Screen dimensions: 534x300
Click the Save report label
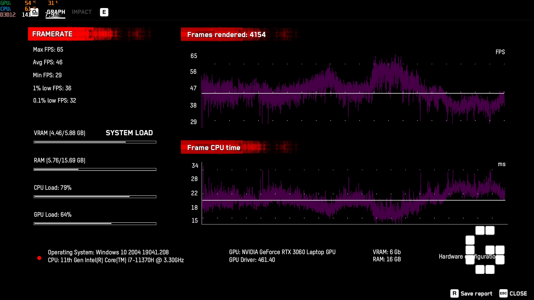(x=476, y=294)
